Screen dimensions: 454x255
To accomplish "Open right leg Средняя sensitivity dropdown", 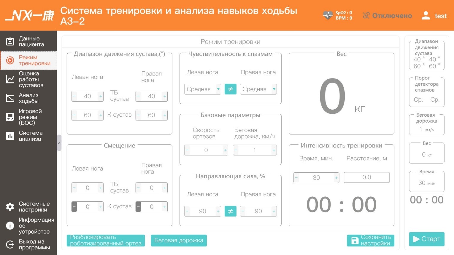I will pos(258,89).
